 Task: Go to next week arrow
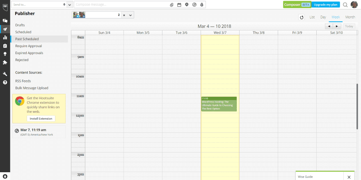coord(337,26)
